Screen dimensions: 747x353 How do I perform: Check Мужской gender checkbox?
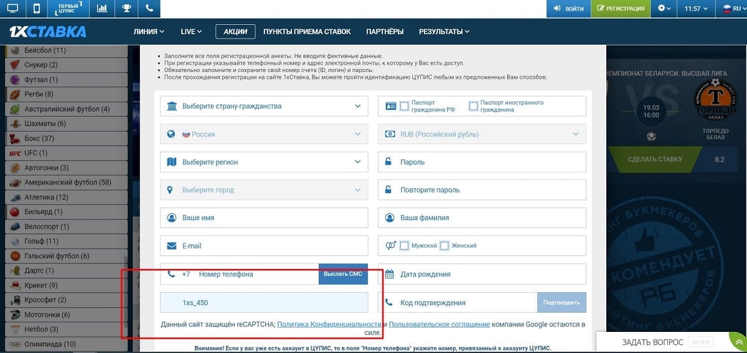click(x=405, y=246)
